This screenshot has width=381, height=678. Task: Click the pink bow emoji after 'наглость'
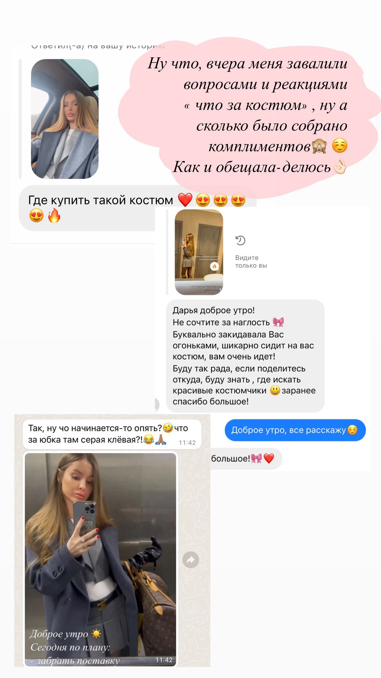point(278,322)
